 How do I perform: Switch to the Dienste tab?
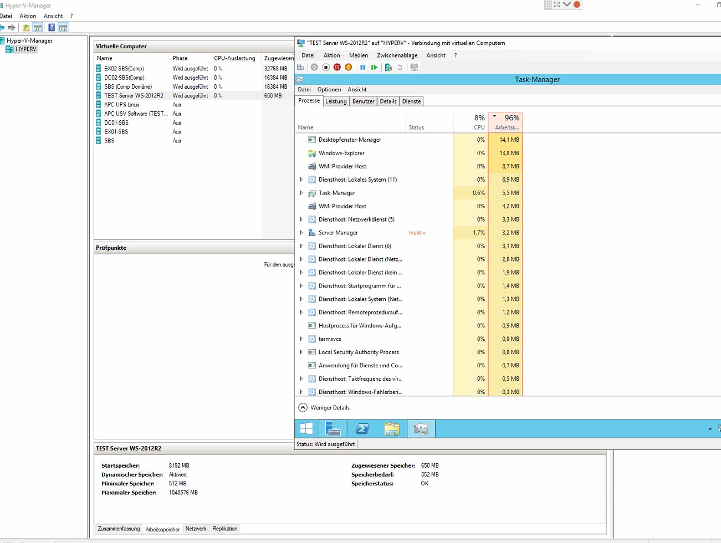[x=411, y=101]
